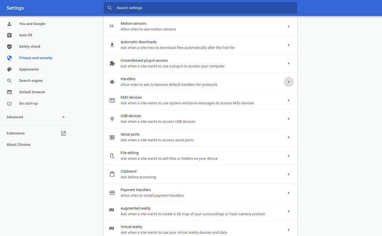Click the search magnifier icon in the settings bar

(x=109, y=8)
